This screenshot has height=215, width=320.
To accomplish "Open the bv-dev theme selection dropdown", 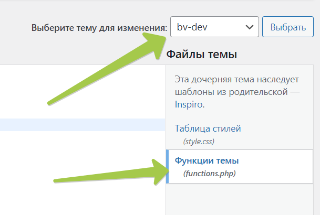I will 214,27.
